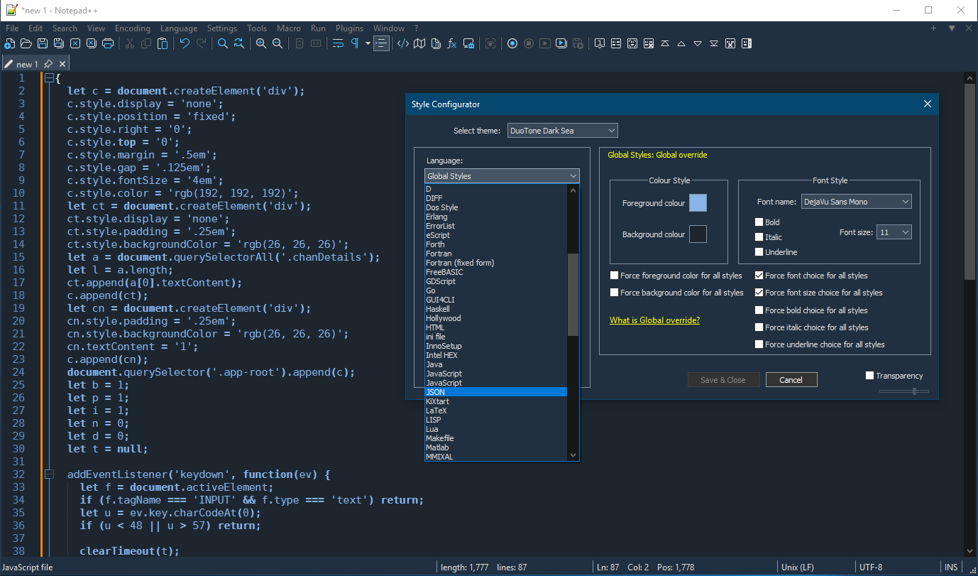Enable the Bold font style checkbox
The width and height of the screenshot is (978, 576).
(x=759, y=222)
